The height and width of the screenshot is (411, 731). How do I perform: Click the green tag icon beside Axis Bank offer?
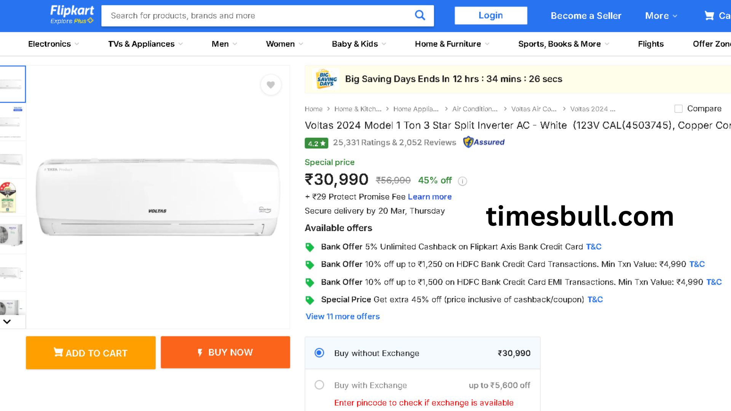[x=310, y=247]
